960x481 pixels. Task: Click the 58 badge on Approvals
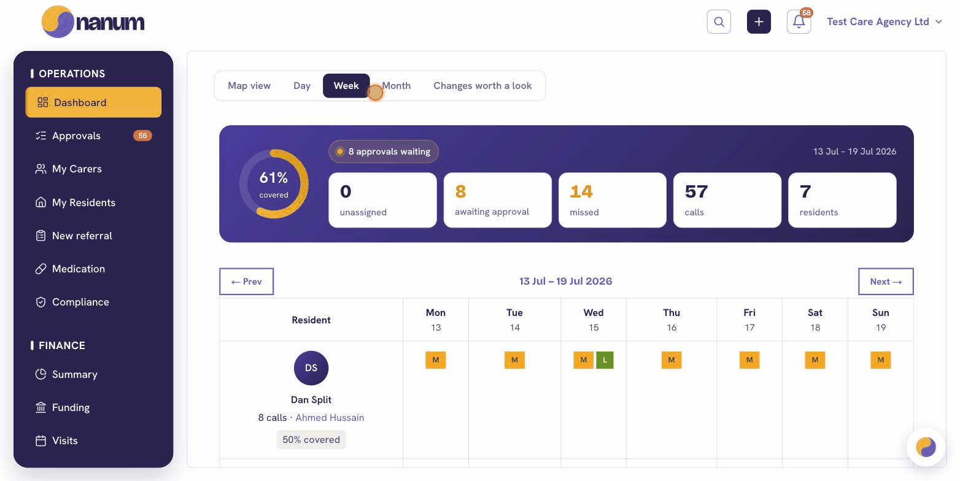click(x=142, y=136)
